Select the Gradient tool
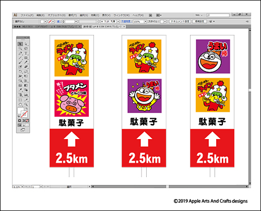Viewport: 261px width, 211px height. click(x=26, y=85)
